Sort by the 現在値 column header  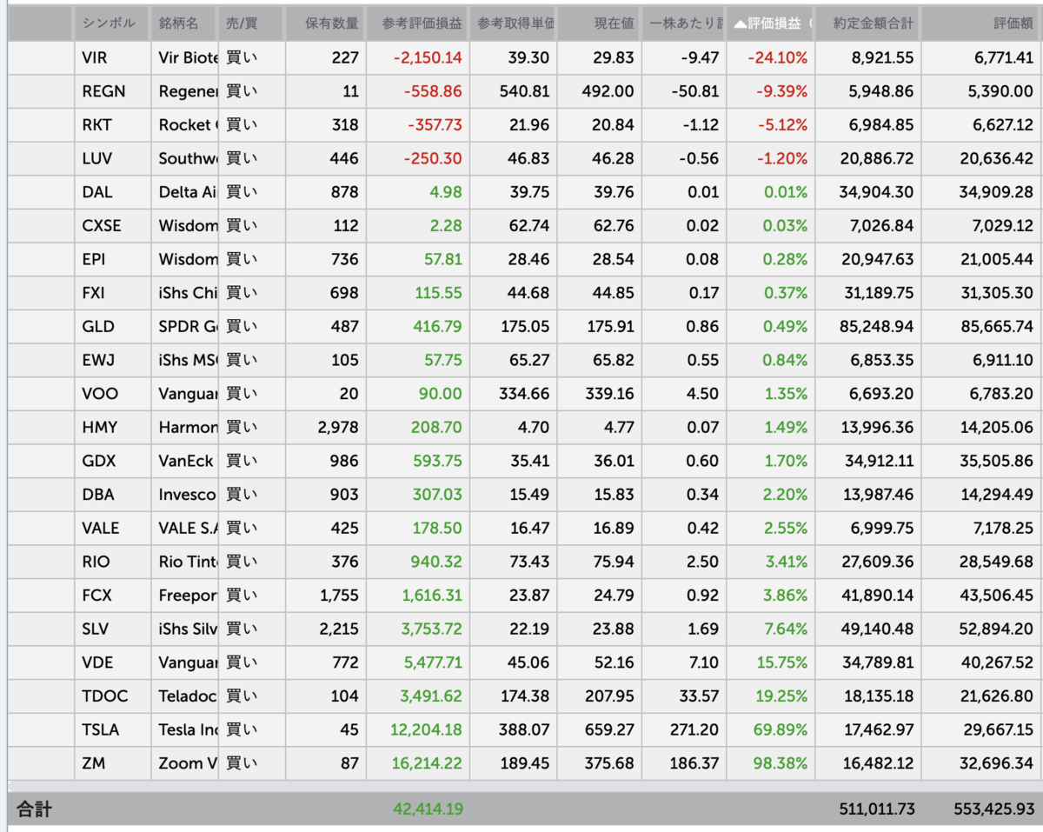600,23
